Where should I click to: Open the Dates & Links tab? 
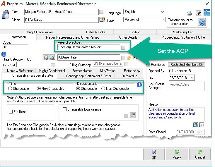click(95, 32)
